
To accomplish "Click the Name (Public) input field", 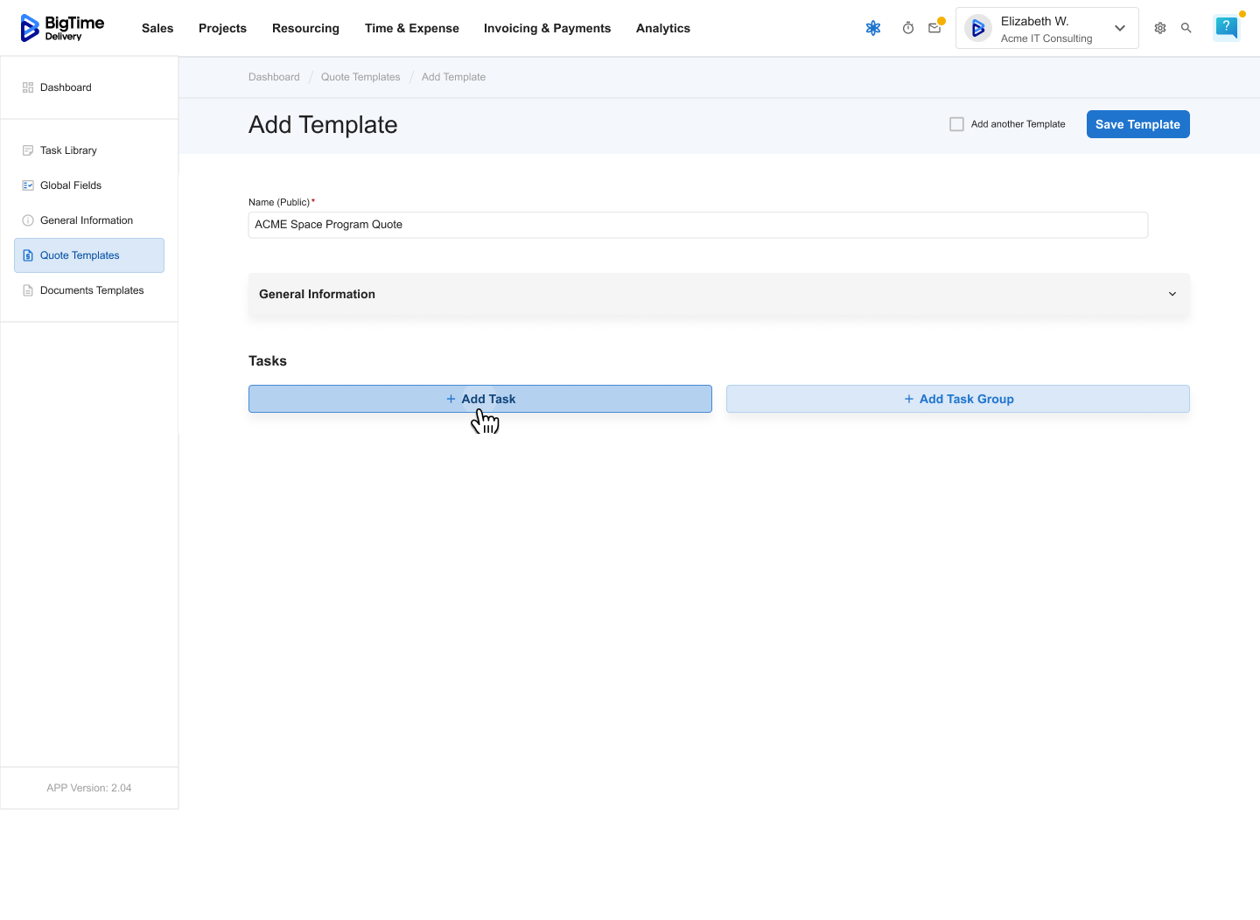I will [697, 225].
